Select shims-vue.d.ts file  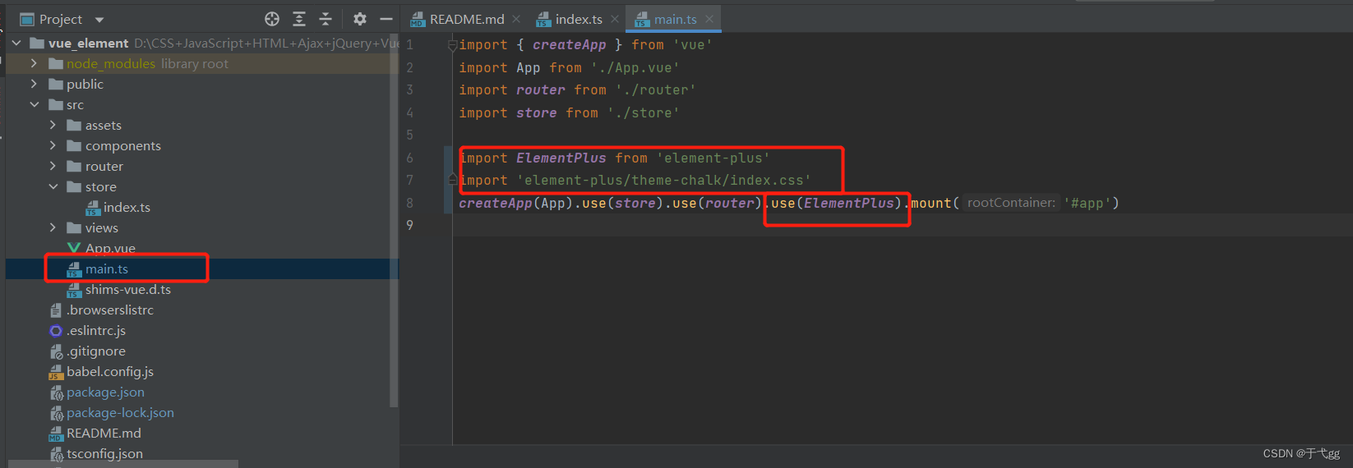202,289
